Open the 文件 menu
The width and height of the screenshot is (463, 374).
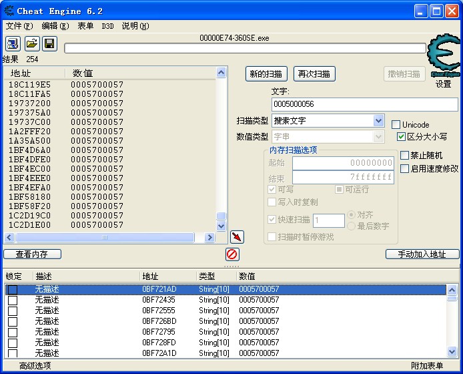point(19,26)
